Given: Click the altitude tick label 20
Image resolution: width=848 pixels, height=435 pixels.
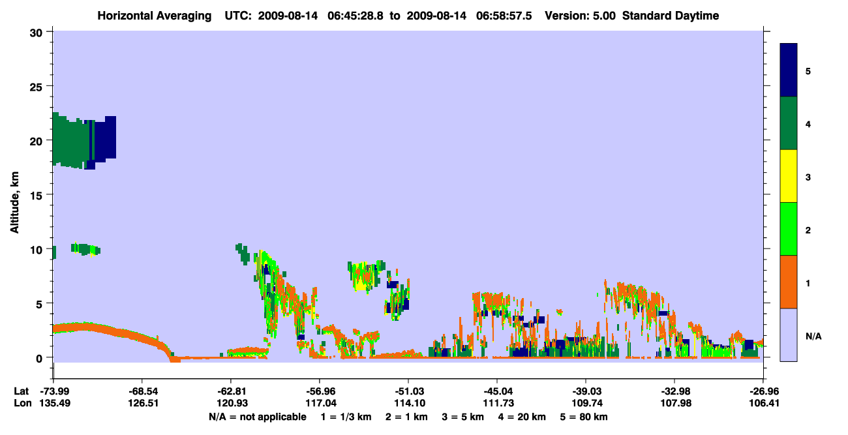Looking at the screenshot, I should 38,140.
